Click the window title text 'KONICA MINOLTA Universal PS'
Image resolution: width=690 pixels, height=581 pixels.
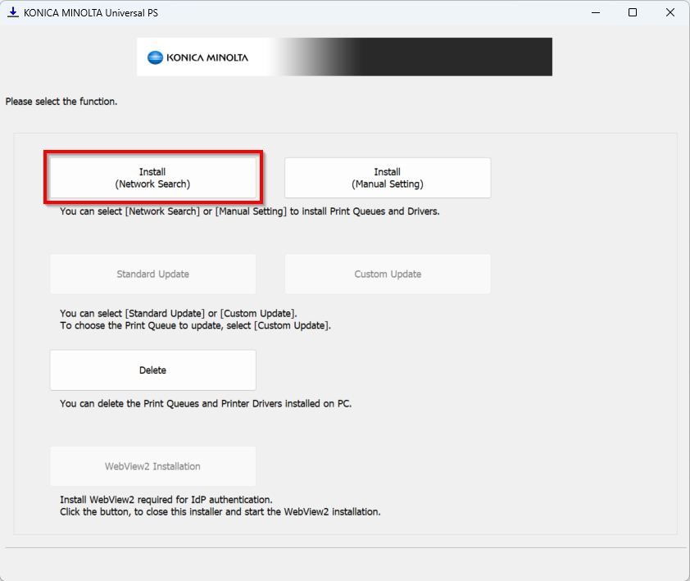click(x=90, y=12)
